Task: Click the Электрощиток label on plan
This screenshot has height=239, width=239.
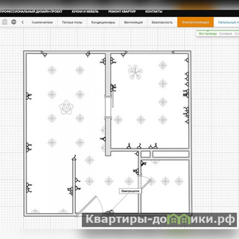Action: click(x=130, y=191)
